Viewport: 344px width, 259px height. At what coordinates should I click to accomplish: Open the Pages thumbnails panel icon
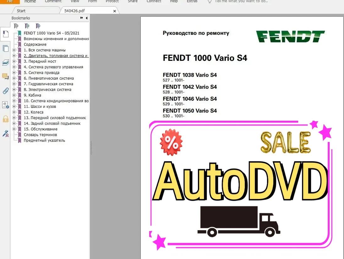(5, 48)
